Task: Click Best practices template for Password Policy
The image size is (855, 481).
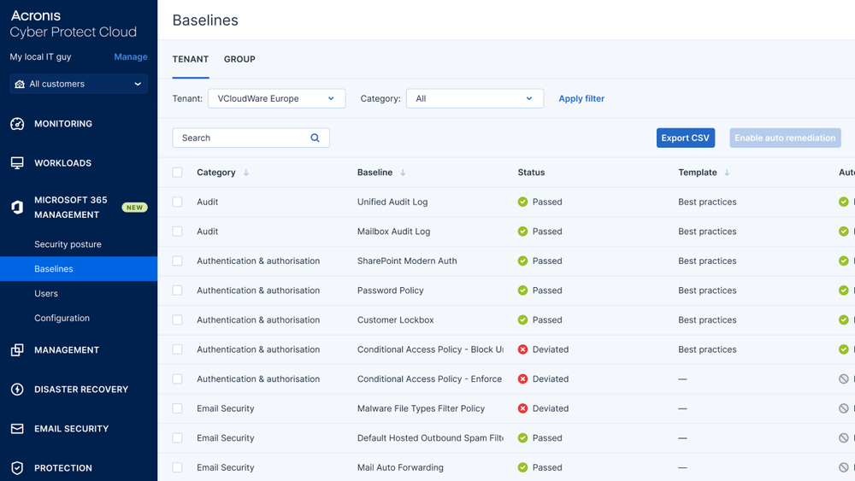Action: (707, 290)
